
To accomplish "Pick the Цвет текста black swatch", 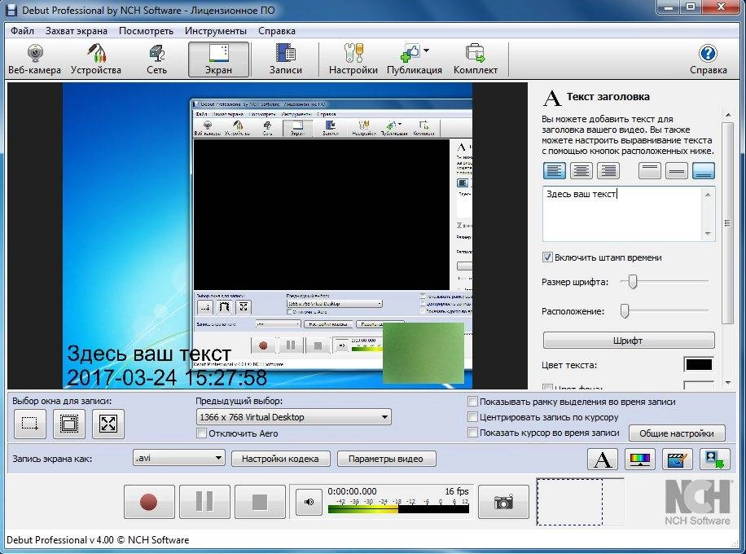I will (699, 364).
